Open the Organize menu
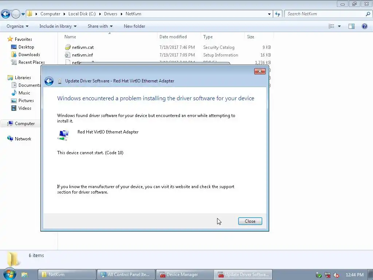Image resolution: width=373 pixels, height=280 pixels. (17, 26)
